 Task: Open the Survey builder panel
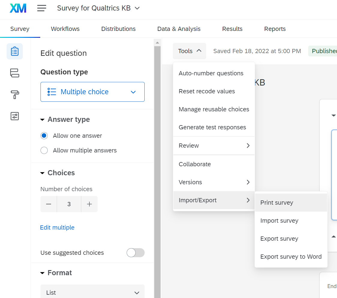(14, 51)
